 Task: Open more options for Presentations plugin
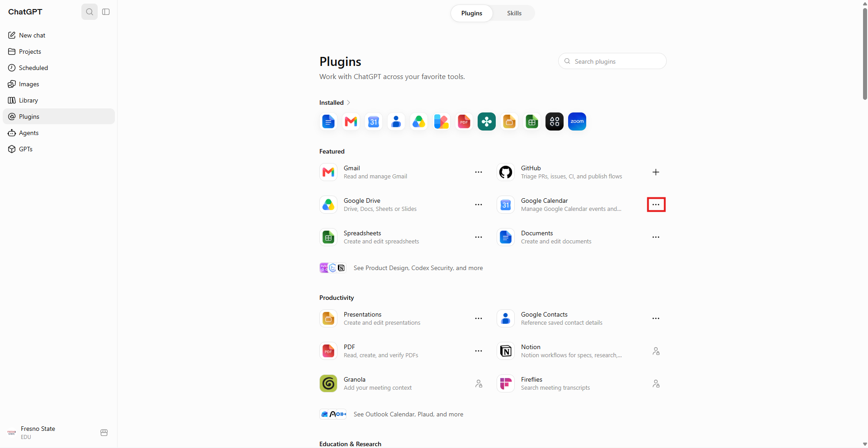(479, 318)
